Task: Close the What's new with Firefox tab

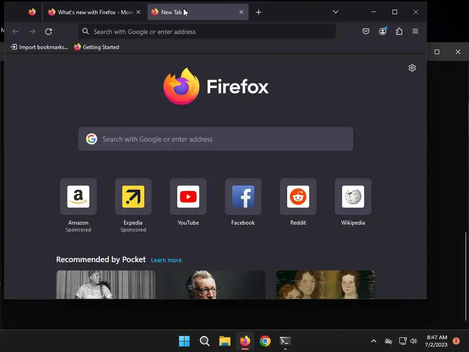Action: click(138, 12)
